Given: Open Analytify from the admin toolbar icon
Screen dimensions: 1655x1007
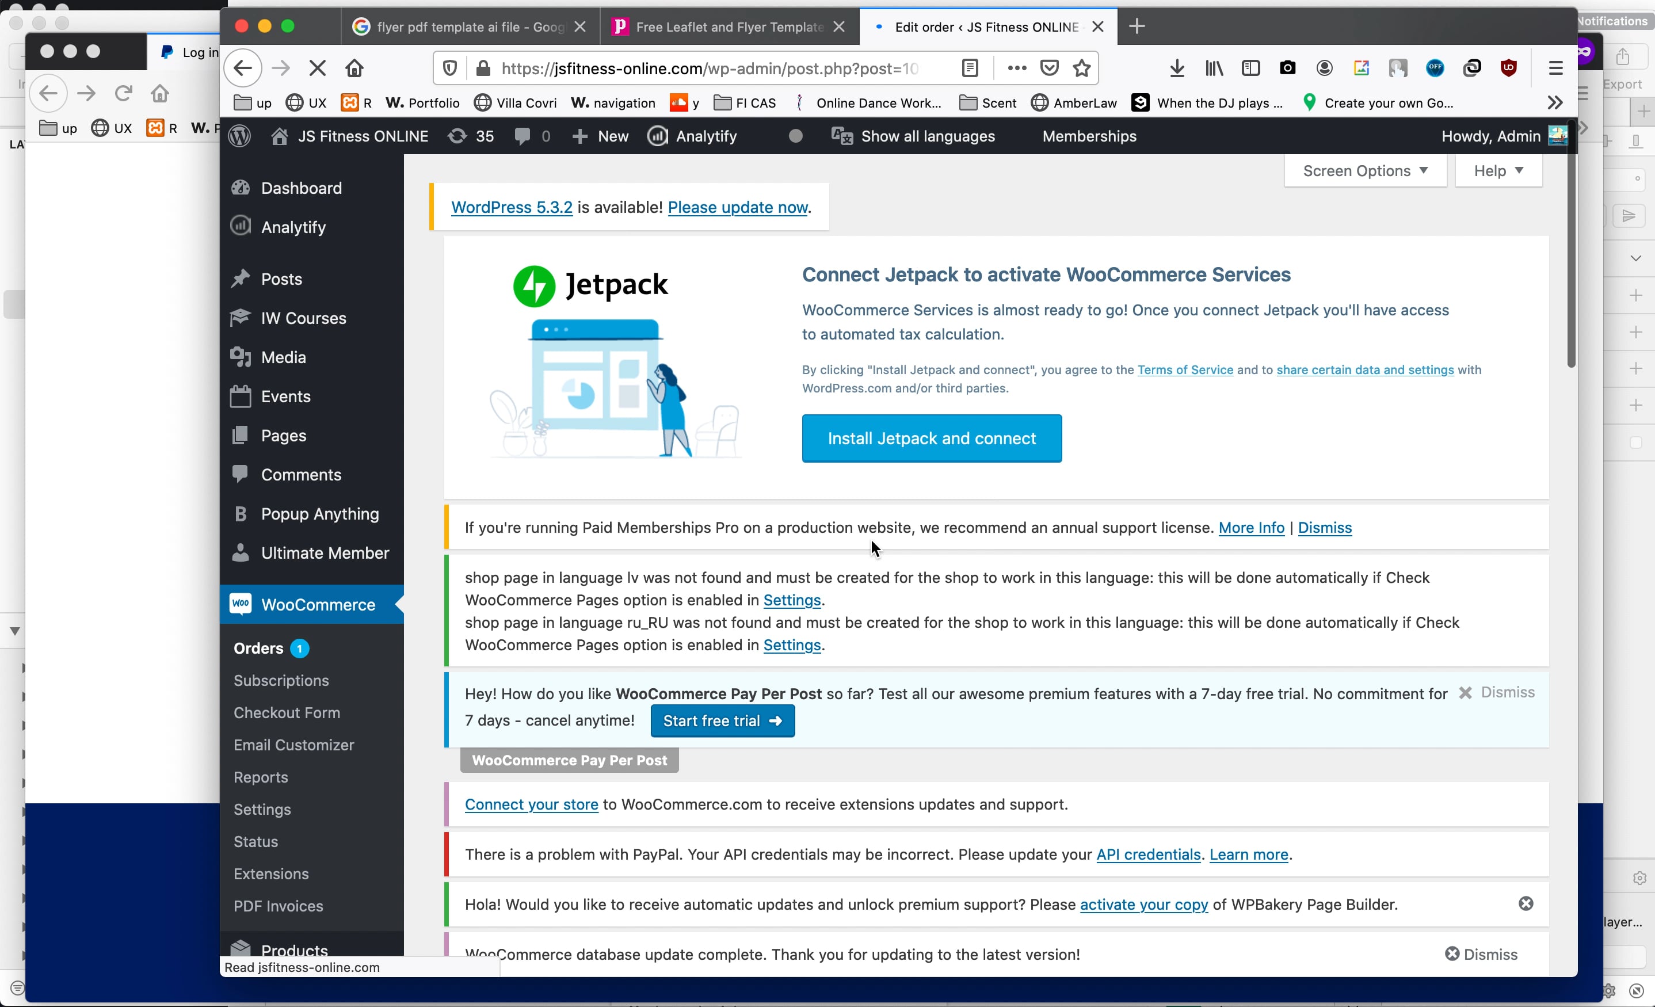Looking at the screenshot, I should tap(658, 136).
